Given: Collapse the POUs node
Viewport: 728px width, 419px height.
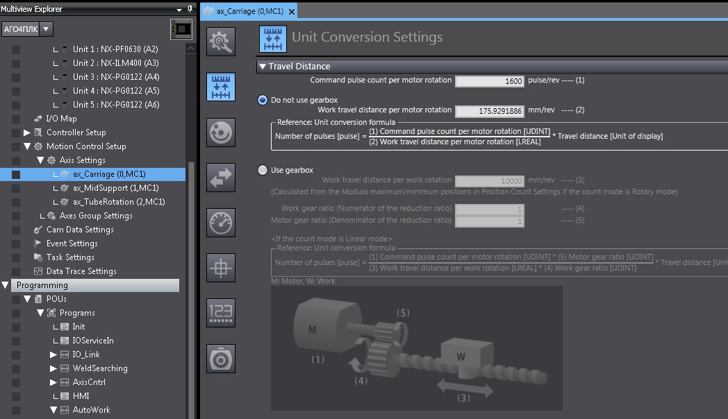Looking at the screenshot, I should [27, 299].
